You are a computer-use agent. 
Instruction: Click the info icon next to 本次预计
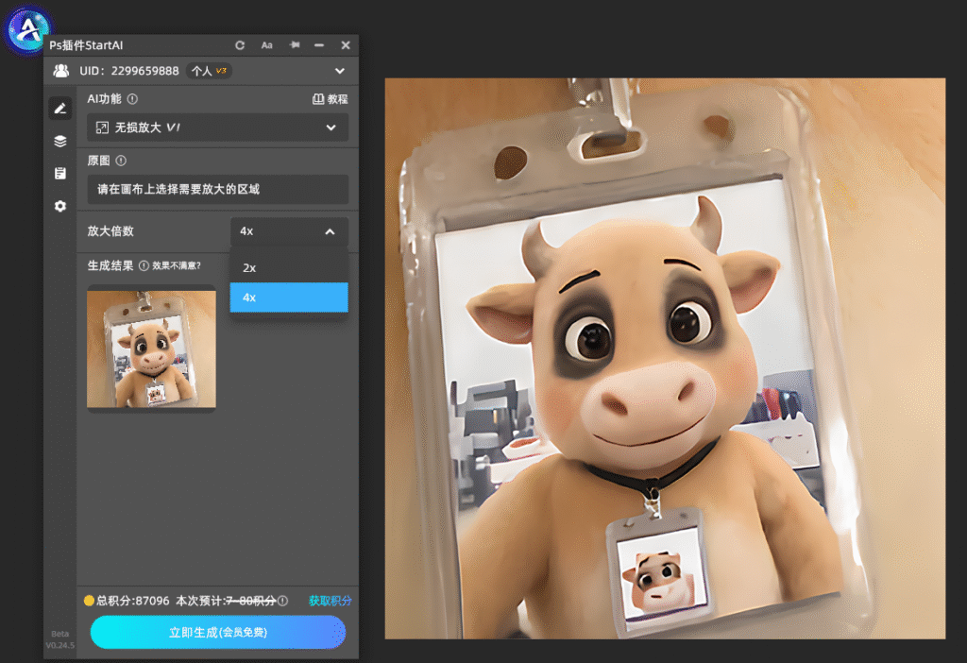(x=283, y=601)
